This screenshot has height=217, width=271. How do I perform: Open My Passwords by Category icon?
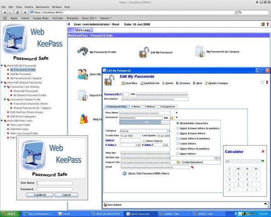pyautogui.click(x=199, y=51)
